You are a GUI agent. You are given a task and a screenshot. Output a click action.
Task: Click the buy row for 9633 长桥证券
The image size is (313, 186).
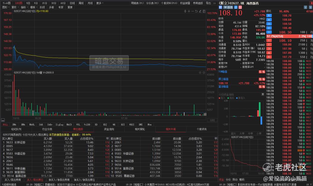(55, 142)
